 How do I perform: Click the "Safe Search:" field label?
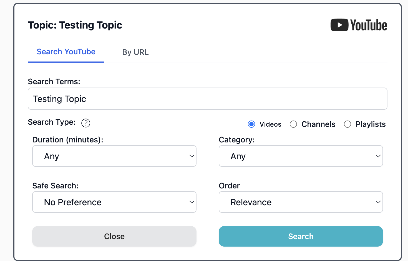click(56, 186)
